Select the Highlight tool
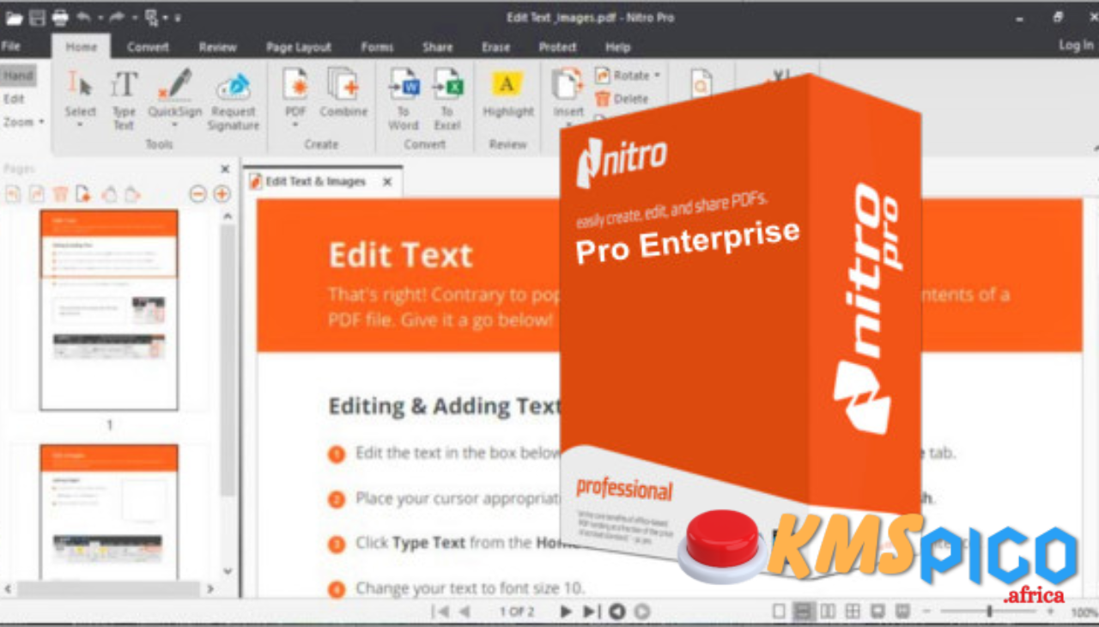 (x=507, y=93)
